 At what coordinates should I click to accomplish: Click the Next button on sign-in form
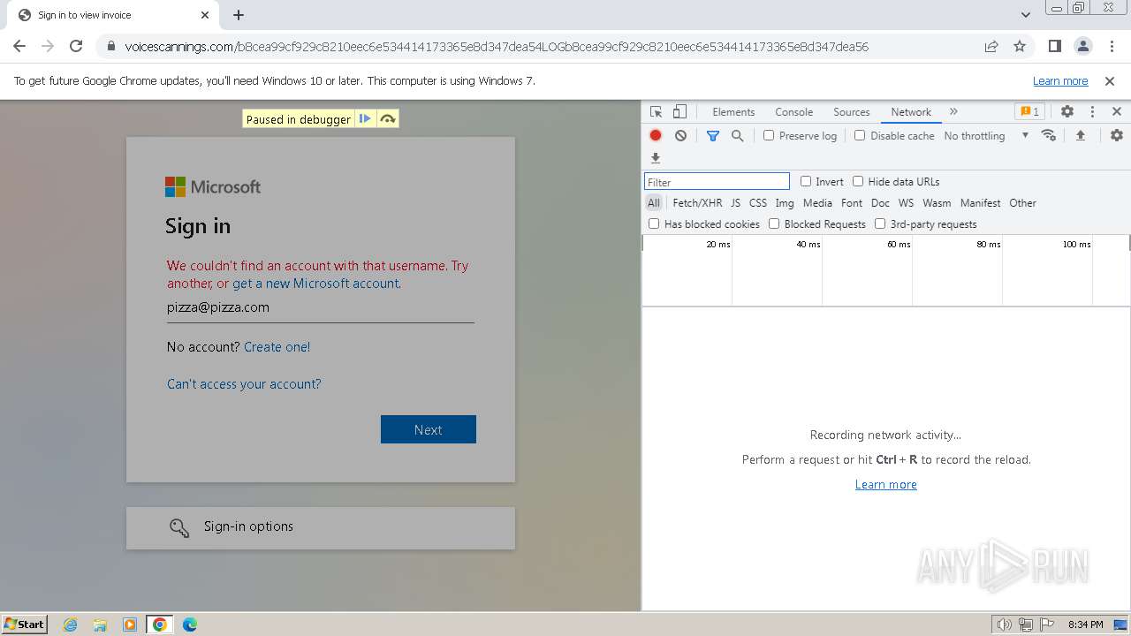point(429,429)
